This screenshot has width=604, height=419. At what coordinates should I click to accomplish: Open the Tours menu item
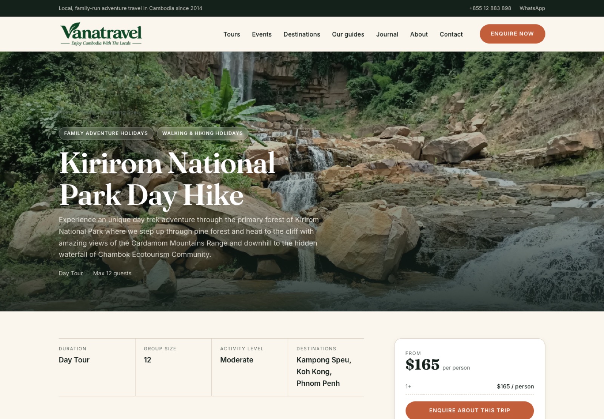[232, 34]
